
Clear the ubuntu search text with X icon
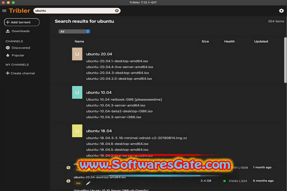coord(117,11)
